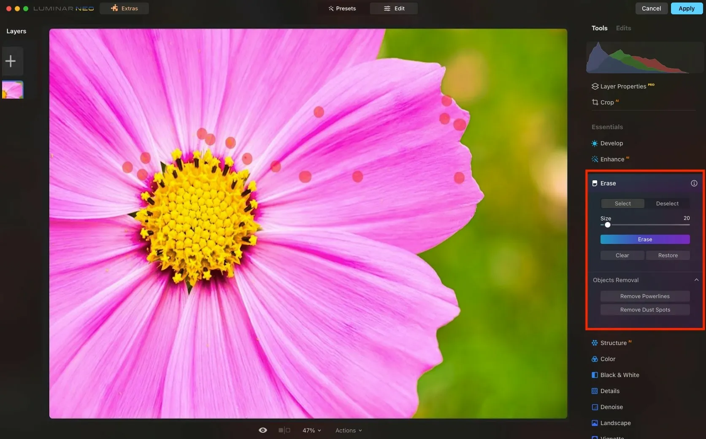Open the Structure AI tool
This screenshot has width=706, height=439.
pos(613,343)
